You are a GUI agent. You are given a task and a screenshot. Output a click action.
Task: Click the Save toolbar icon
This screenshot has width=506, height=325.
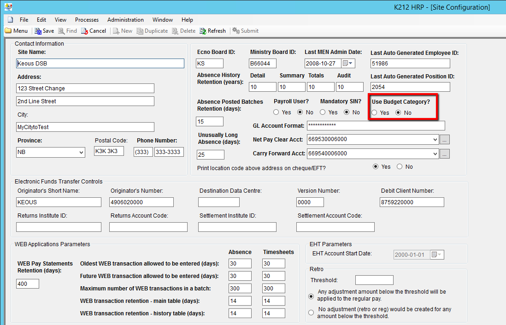38,31
